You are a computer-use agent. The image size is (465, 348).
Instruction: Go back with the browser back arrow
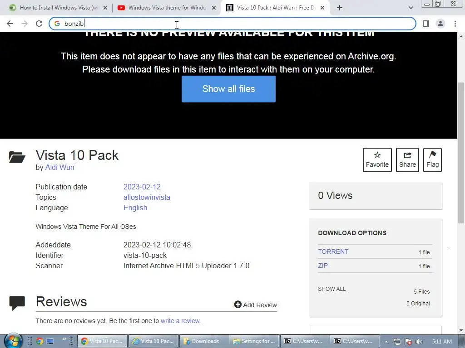click(10, 24)
